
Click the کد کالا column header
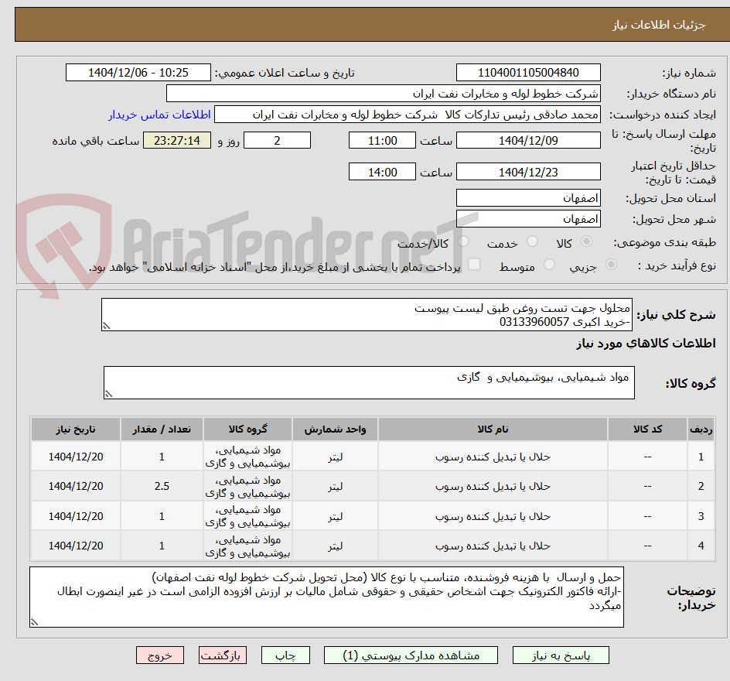click(x=647, y=429)
